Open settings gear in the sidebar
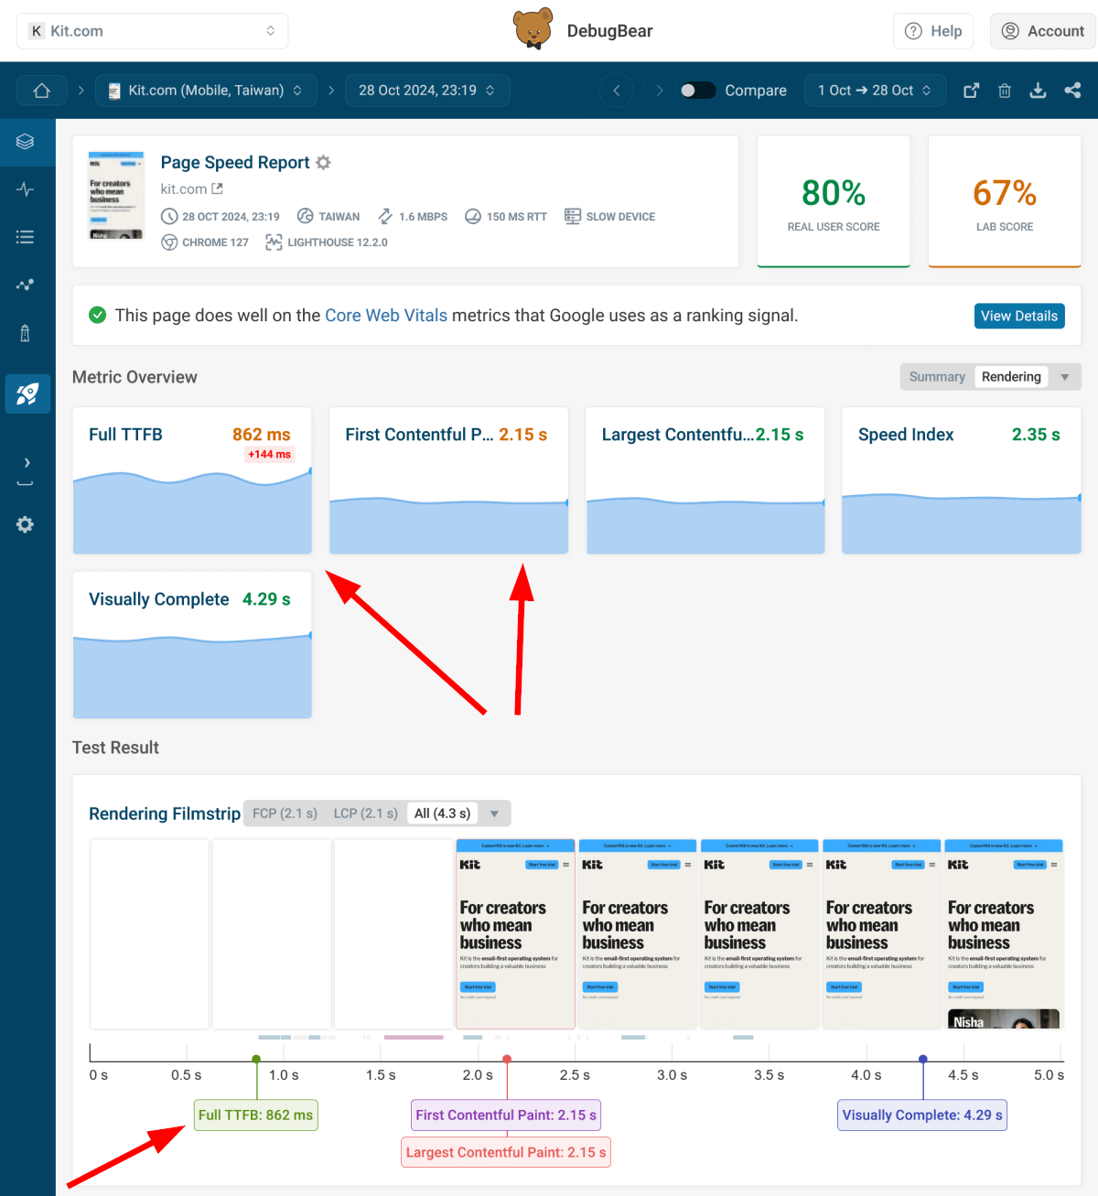1098x1196 pixels. 26,524
